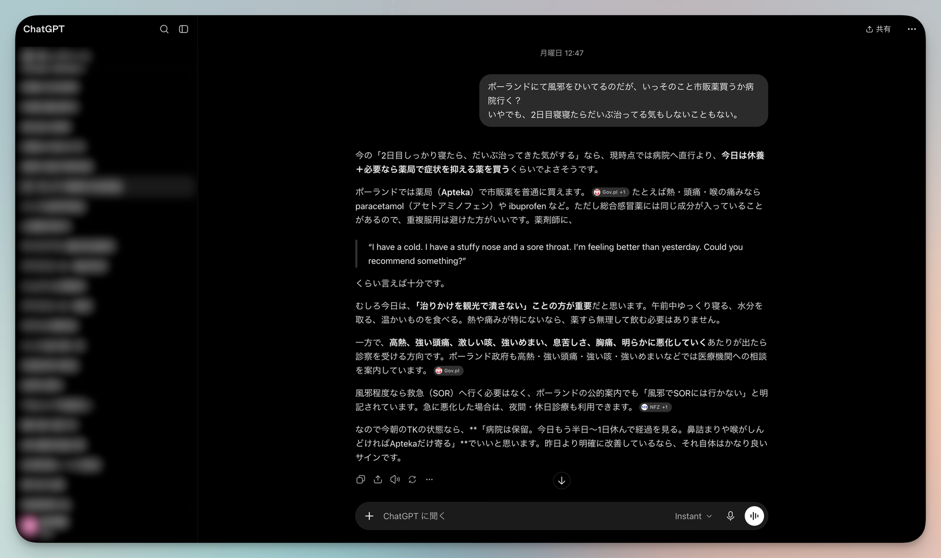Viewport: 941px width, 558px height.
Task: Start dictation with the microphone icon
Action: (730, 516)
